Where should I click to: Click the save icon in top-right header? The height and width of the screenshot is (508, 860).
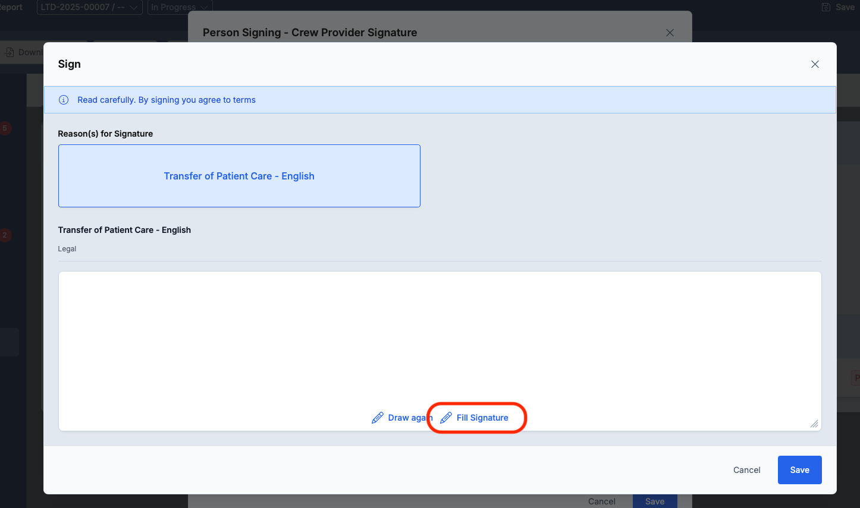[826, 7]
